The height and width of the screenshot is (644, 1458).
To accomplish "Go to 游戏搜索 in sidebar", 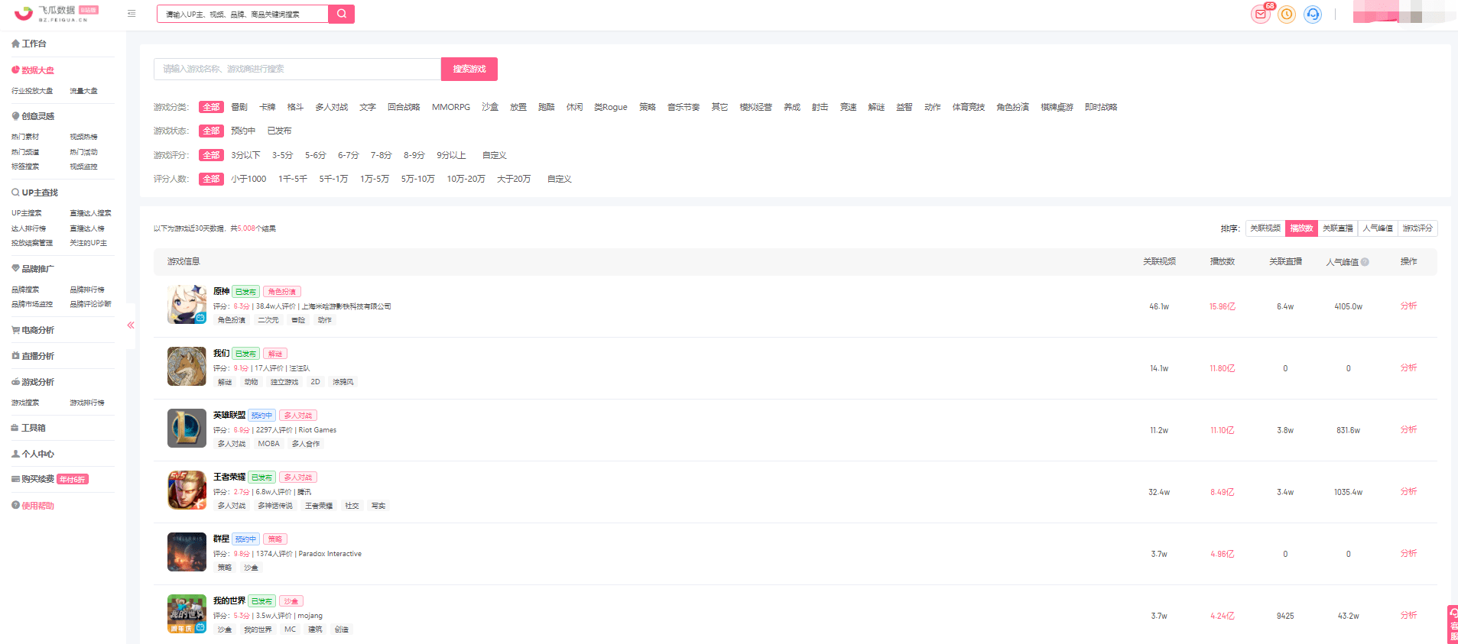I will (x=25, y=403).
